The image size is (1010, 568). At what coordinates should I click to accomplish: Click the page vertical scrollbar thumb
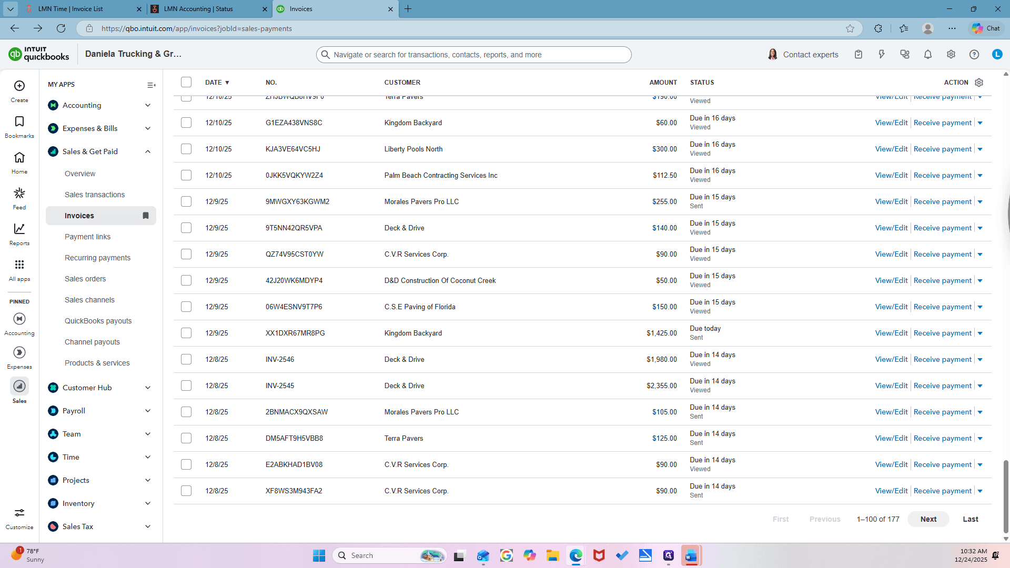pyautogui.click(x=1006, y=497)
